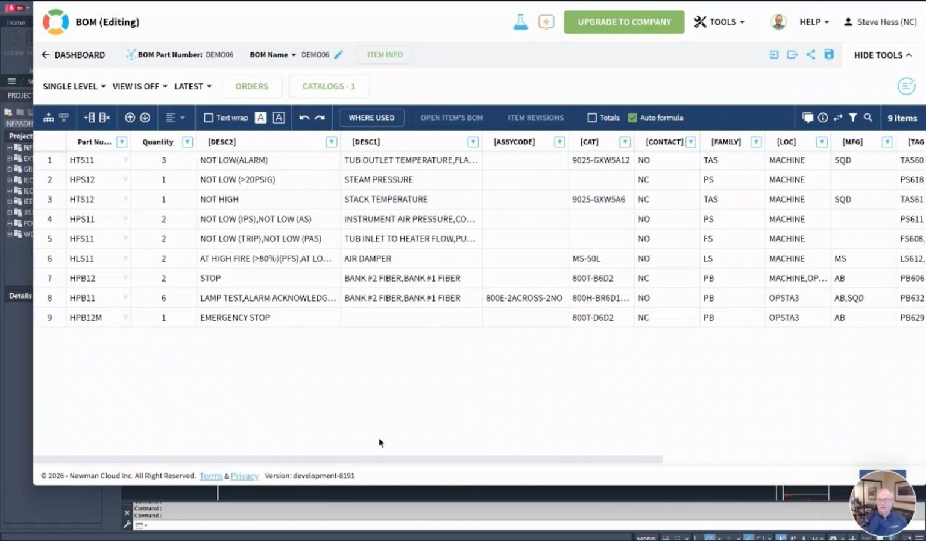The height and width of the screenshot is (541, 926).
Task: Click the WHERE USED button
Action: coord(371,118)
